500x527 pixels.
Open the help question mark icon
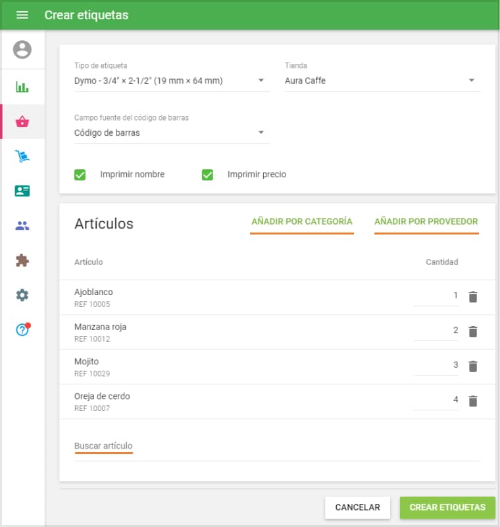(x=22, y=330)
